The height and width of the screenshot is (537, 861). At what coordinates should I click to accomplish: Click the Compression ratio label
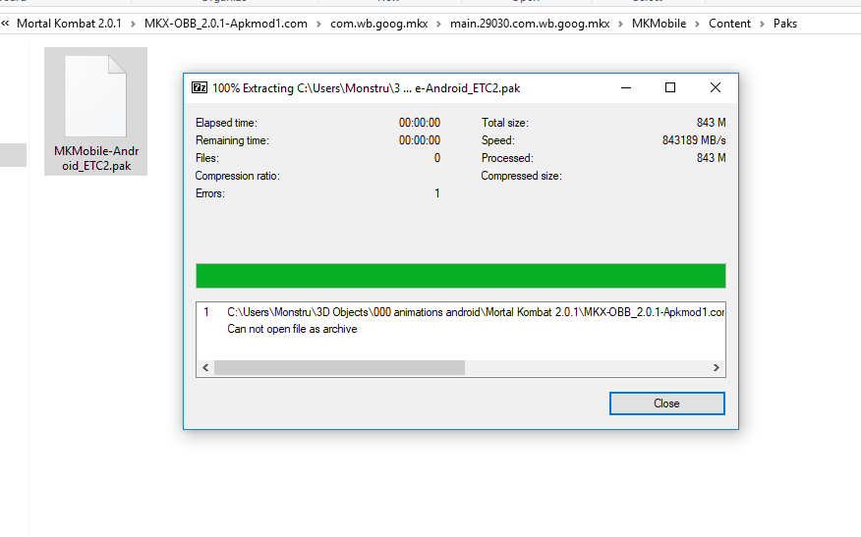tap(237, 176)
